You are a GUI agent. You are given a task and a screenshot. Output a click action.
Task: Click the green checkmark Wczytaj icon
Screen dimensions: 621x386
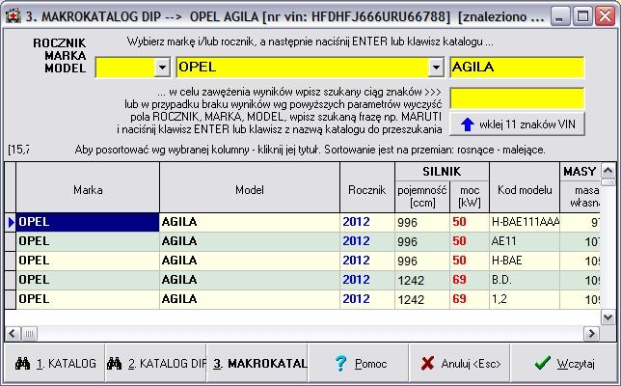tap(542, 363)
